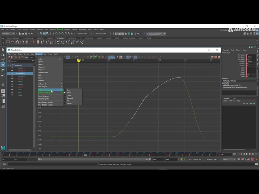The height and width of the screenshot is (194, 259).
Task: Click Layers menu in Display panel
Action: 225,101
